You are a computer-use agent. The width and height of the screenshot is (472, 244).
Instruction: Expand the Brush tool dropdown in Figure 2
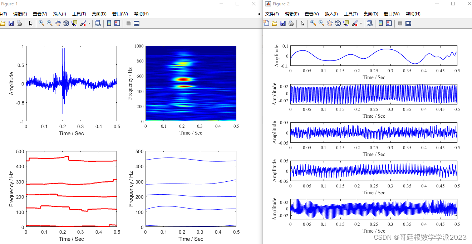click(x=360, y=23)
